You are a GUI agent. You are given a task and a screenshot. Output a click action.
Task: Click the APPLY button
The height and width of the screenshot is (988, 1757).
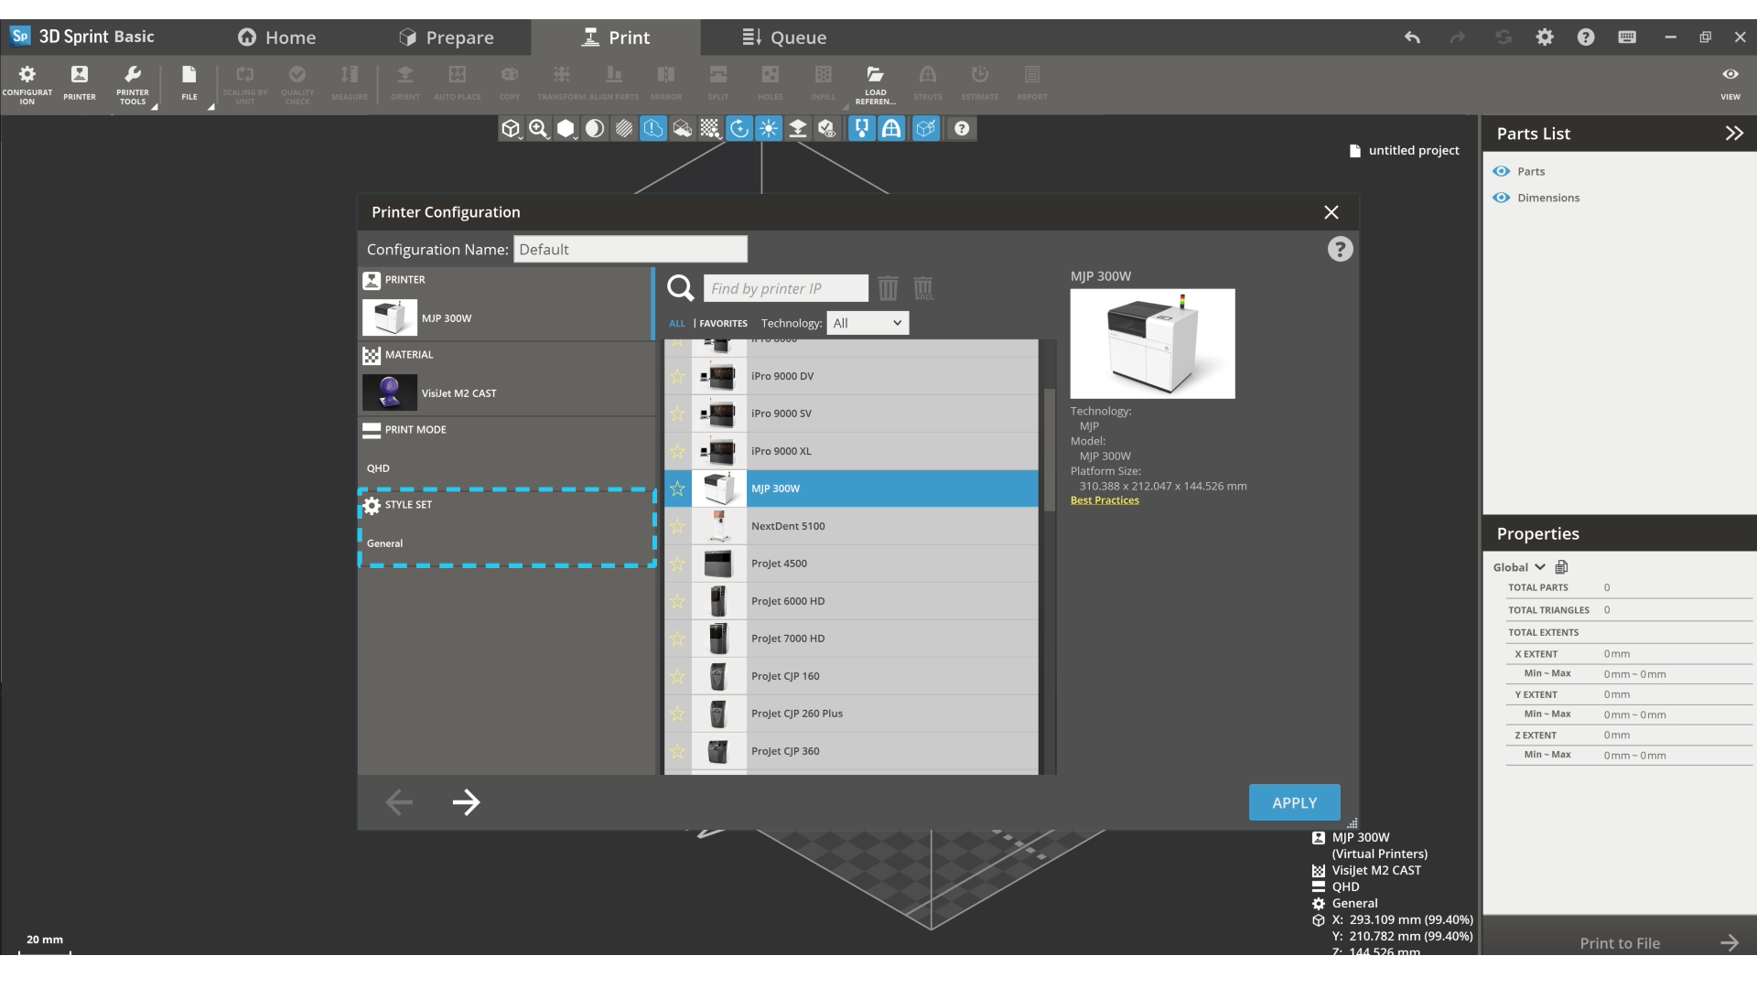[x=1294, y=802]
